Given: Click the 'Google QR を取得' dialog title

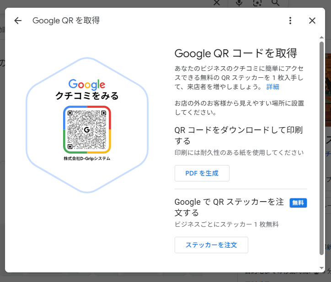Looking at the screenshot, I should pyautogui.click(x=66, y=21).
